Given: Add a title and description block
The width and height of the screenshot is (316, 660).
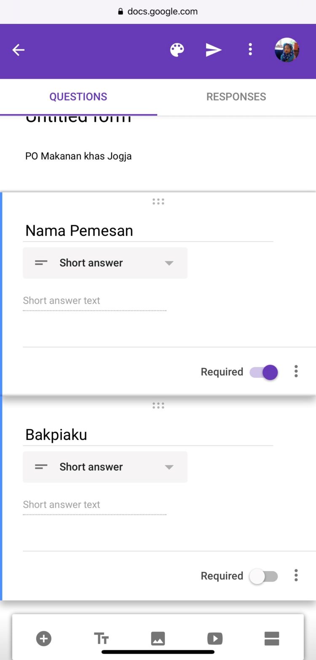Looking at the screenshot, I should click(x=101, y=638).
